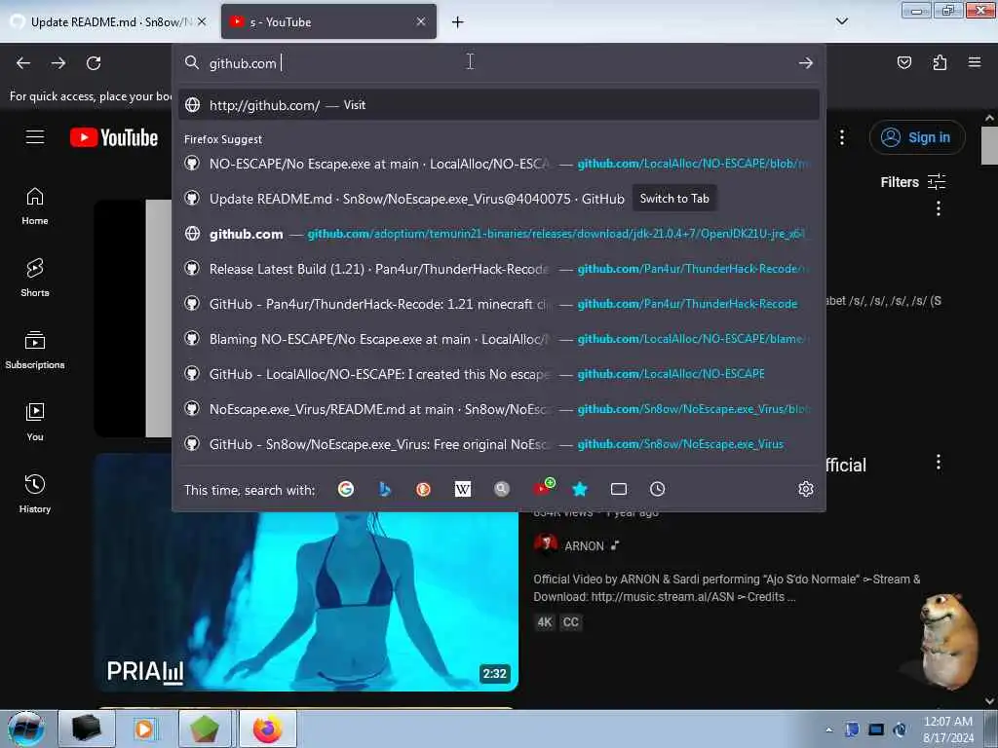The width and height of the screenshot is (998, 748).
Task: Open the Pocket save icon
Action: [903, 62]
